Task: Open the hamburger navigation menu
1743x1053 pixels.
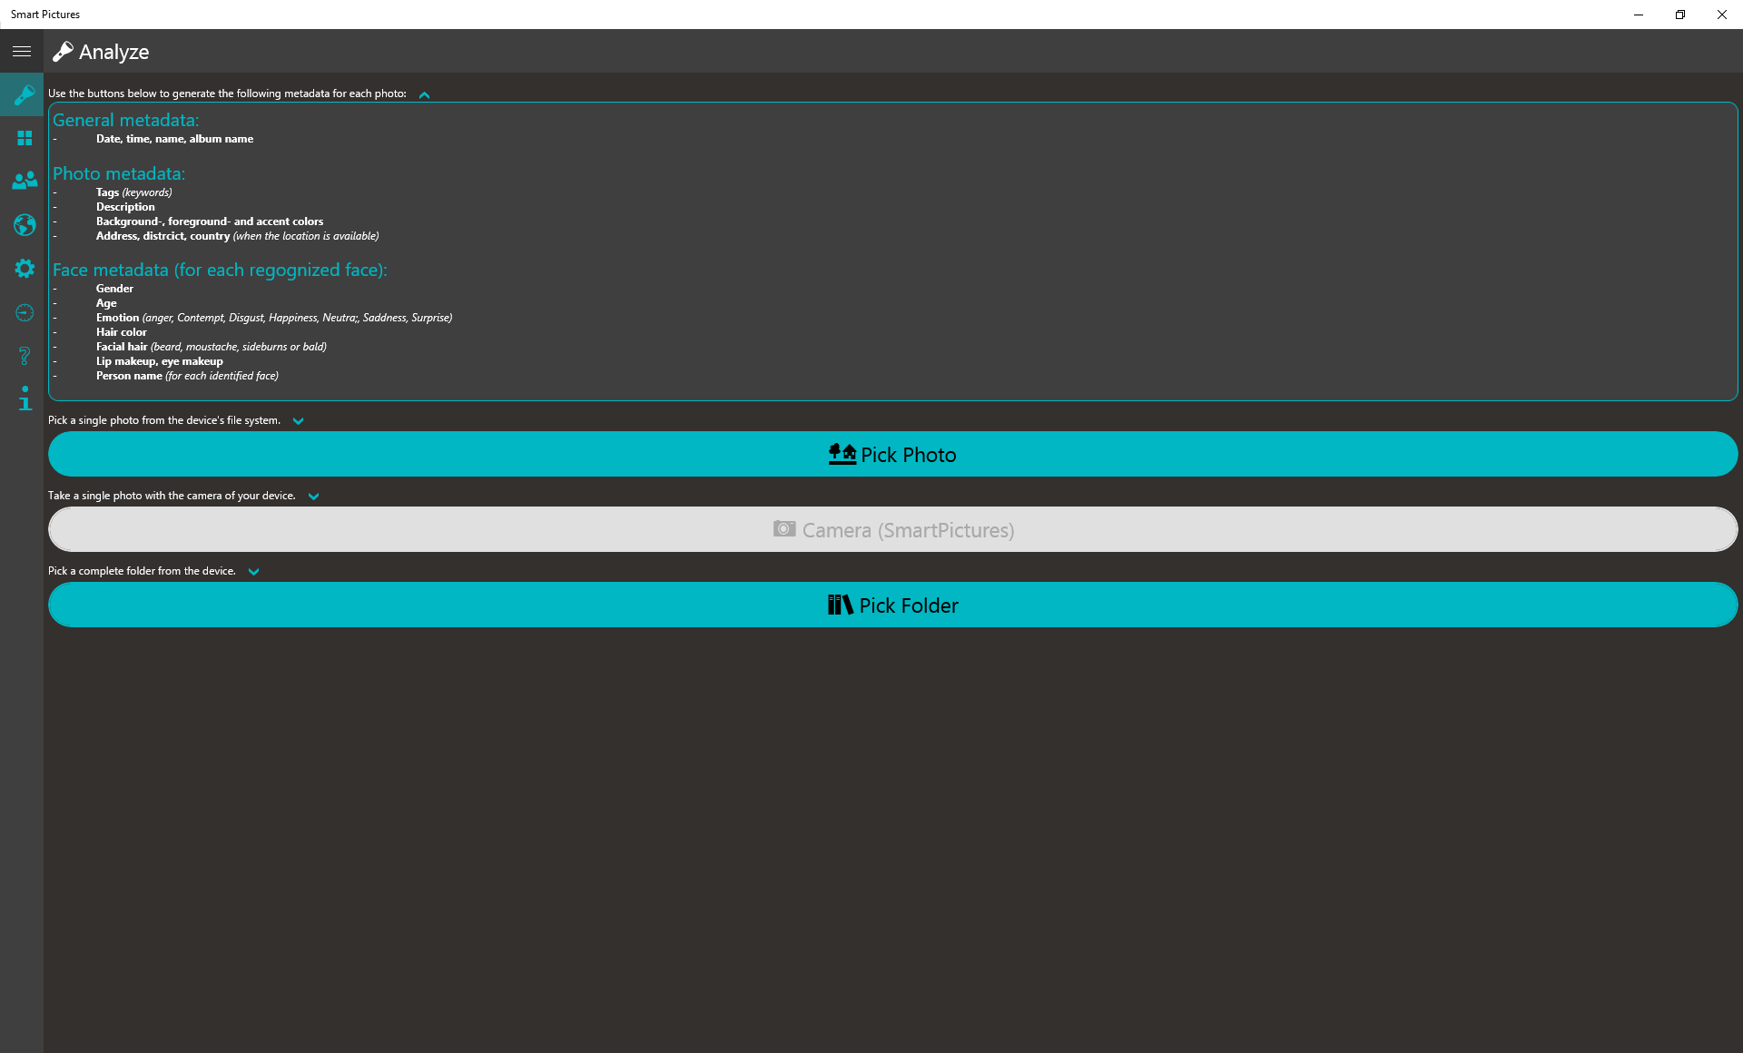Action: pos(22,52)
